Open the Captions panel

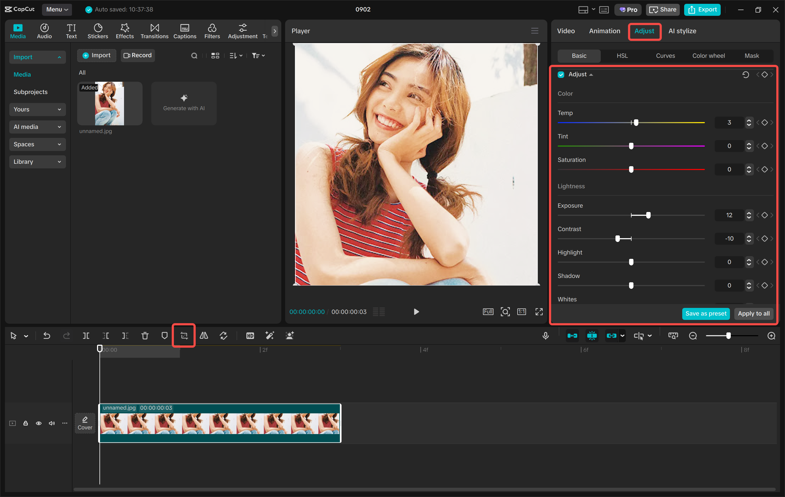(185, 31)
